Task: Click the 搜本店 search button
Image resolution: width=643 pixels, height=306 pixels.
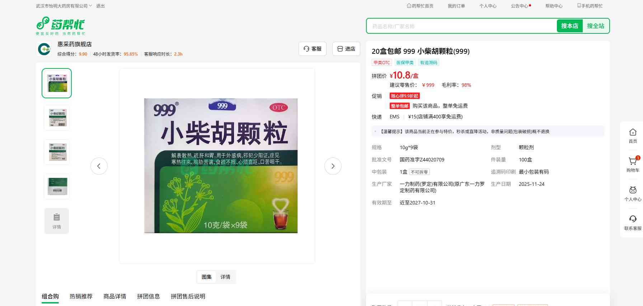Action: pos(569,26)
